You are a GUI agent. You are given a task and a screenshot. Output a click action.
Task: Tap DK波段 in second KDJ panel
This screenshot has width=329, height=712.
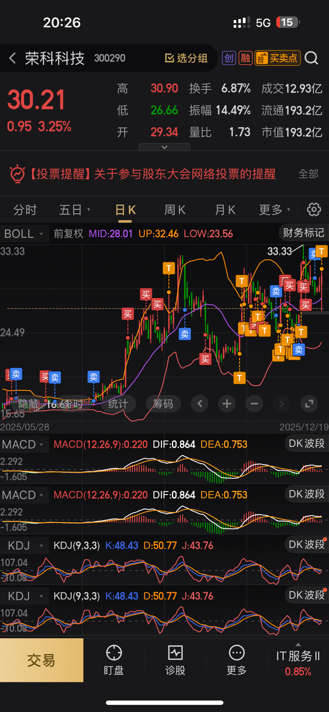(x=307, y=595)
